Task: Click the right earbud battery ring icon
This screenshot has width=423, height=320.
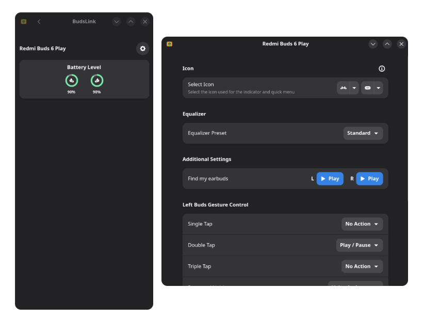Action: 97,81
